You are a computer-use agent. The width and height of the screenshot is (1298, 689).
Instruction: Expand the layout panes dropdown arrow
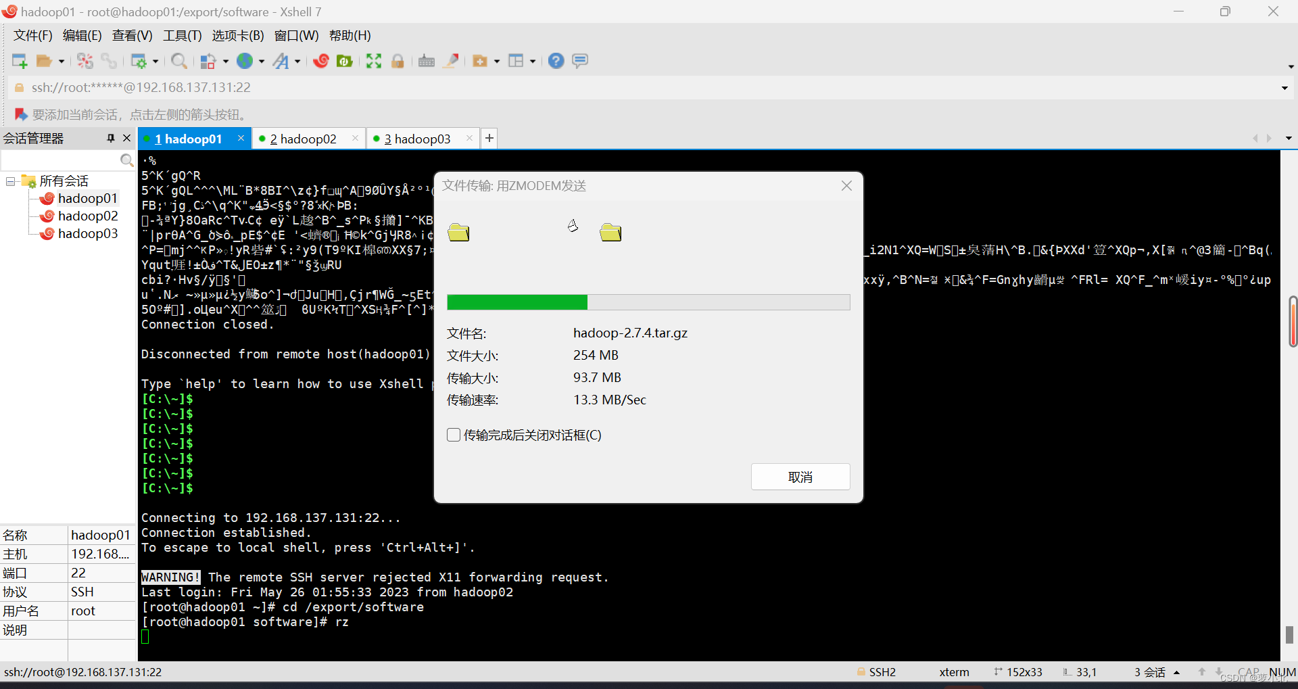[x=533, y=62]
